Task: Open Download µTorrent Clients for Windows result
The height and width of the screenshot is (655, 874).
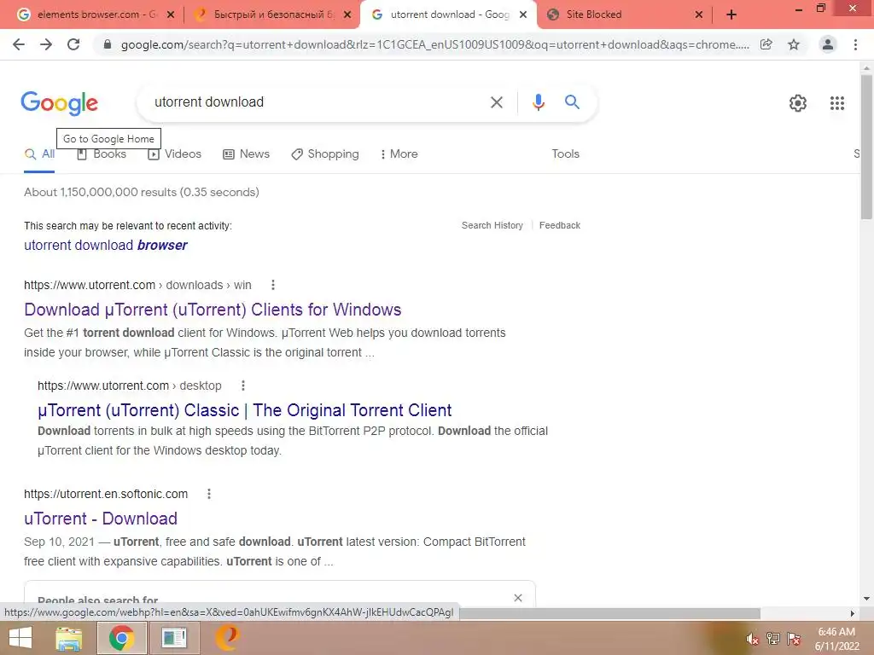Action: [x=213, y=310]
